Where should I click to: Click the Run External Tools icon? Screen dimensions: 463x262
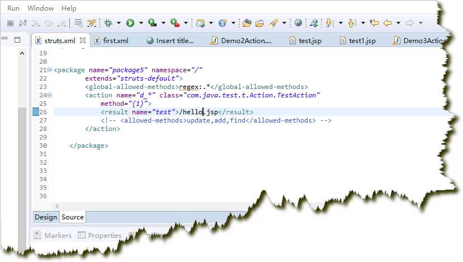[175, 23]
